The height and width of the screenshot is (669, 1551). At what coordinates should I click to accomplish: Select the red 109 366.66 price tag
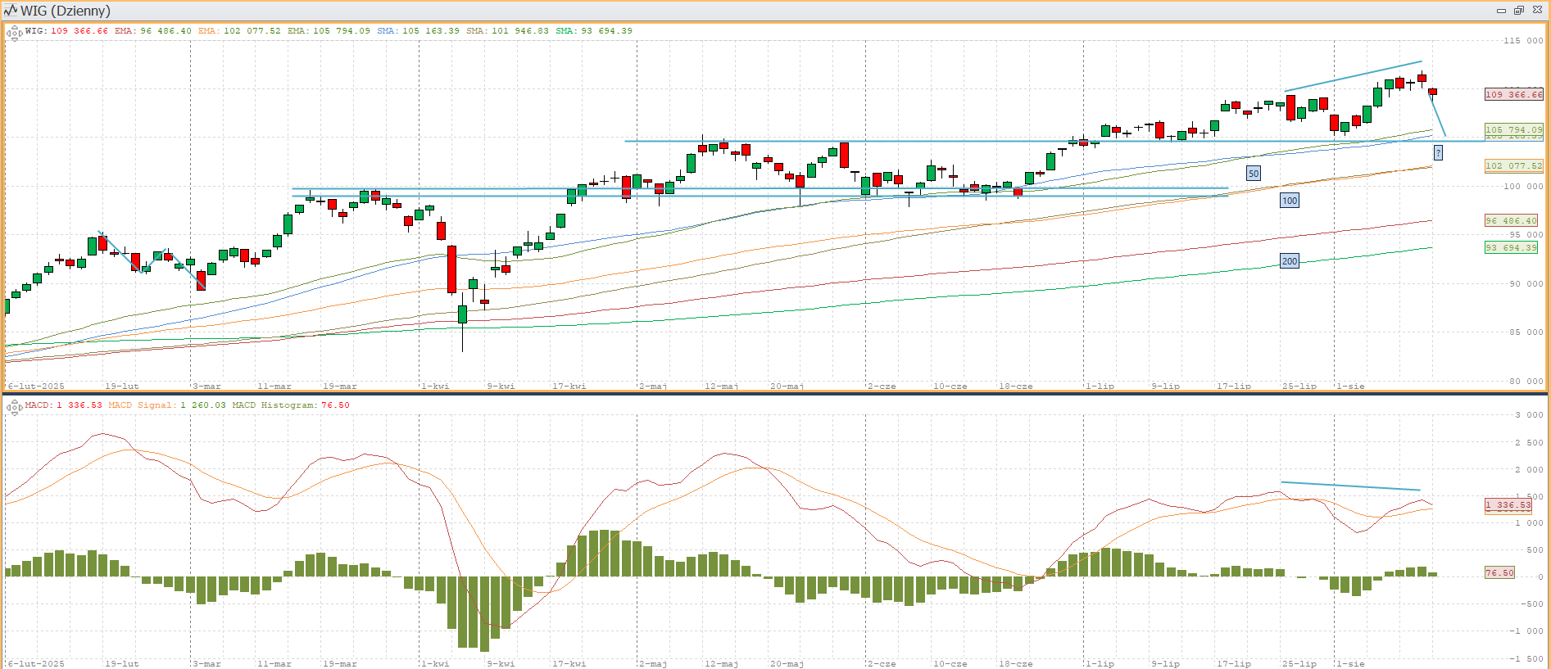1513,94
